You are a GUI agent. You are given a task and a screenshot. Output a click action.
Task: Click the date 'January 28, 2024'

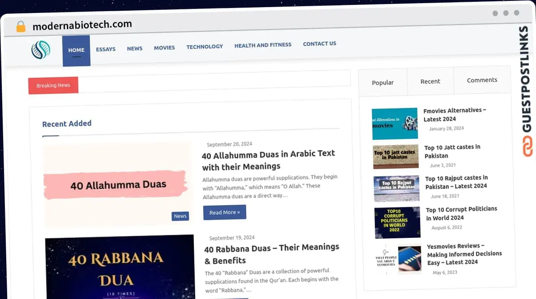tap(446, 129)
